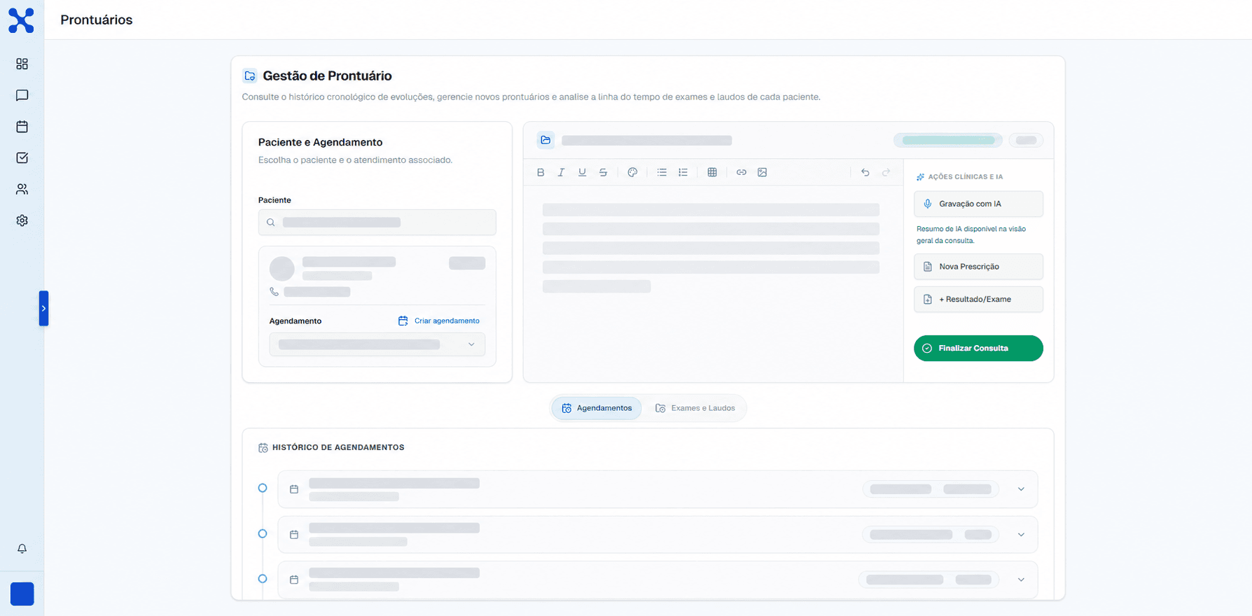1252x616 pixels.
Task: Click the green Finalizar Consulta button
Action: coord(978,349)
